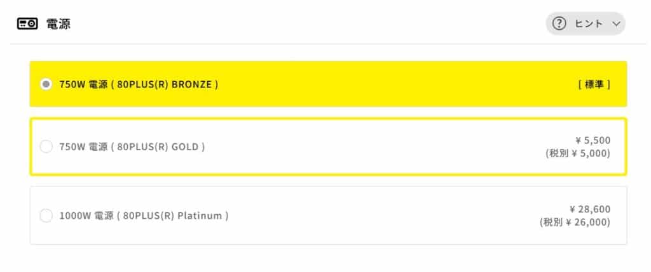Click the question mark hint icon

(x=559, y=24)
